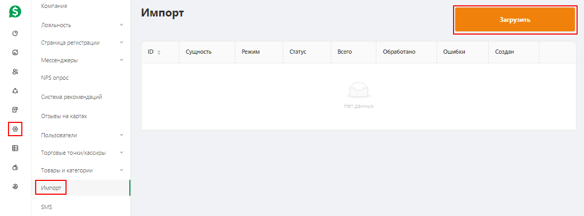Click the Статус column header
The height and width of the screenshot is (216, 584).
[298, 52]
